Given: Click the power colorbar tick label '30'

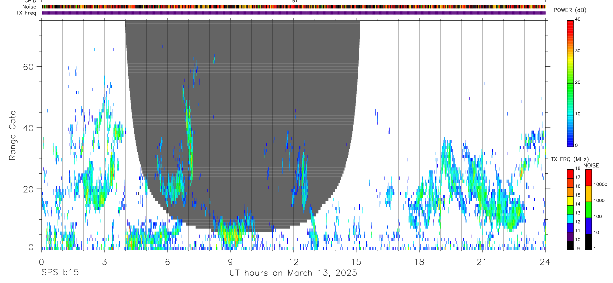Looking at the screenshot, I should (578, 51).
